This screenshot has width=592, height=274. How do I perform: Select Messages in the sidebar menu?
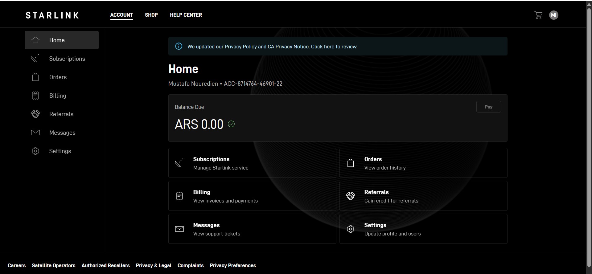pyautogui.click(x=62, y=133)
